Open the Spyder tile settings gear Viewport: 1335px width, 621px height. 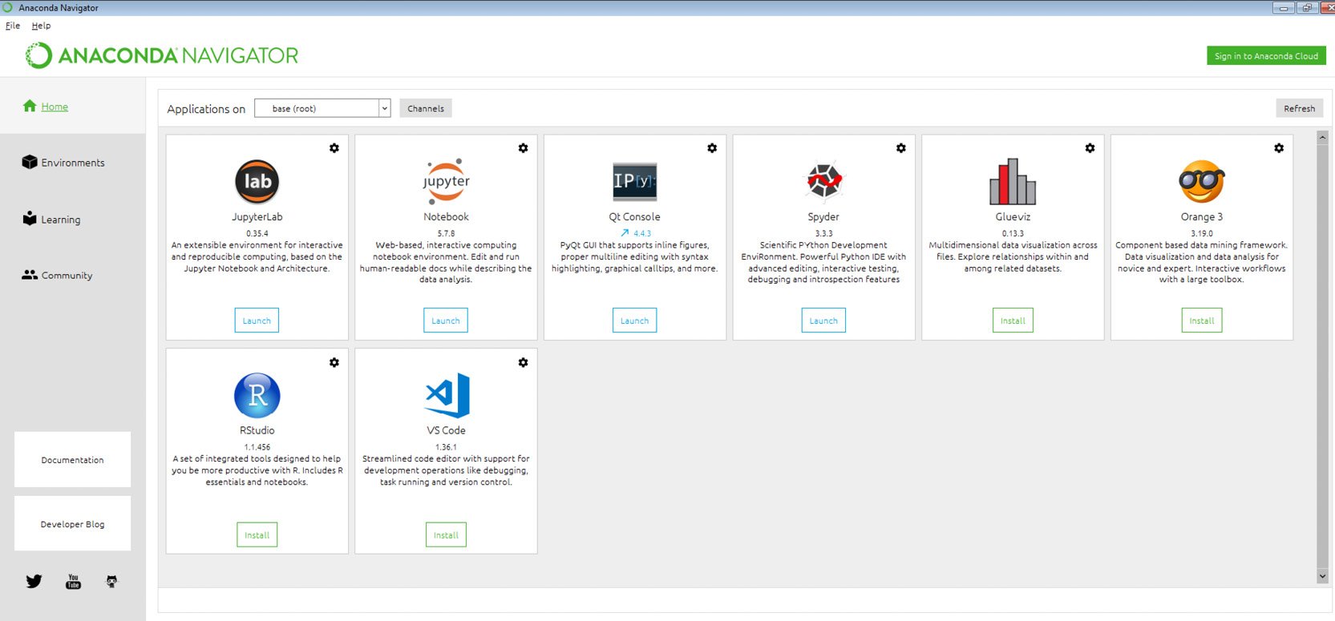point(901,148)
